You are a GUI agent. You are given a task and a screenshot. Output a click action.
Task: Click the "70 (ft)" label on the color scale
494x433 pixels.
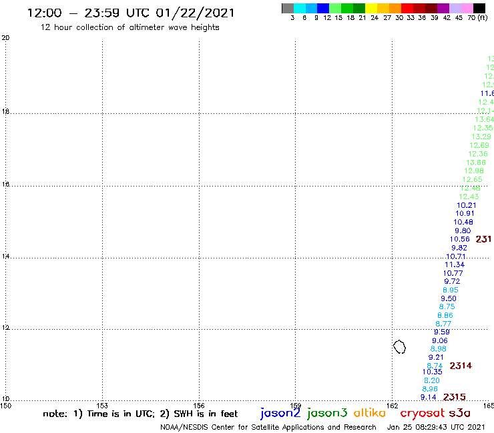(477, 18)
